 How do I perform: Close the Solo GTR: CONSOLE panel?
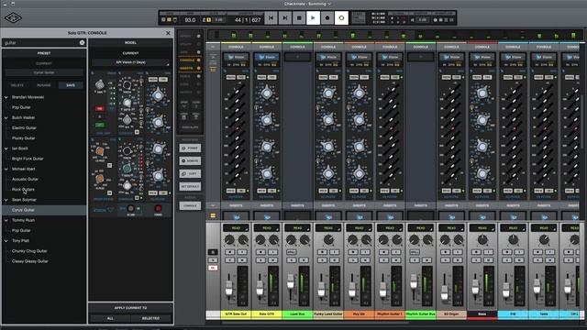click(168, 33)
